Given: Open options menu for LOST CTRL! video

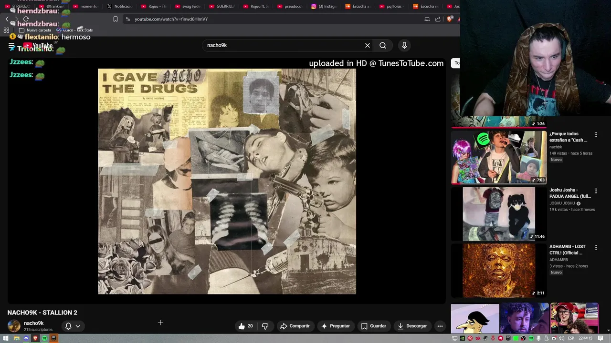Looking at the screenshot, I should click(596, 247).
